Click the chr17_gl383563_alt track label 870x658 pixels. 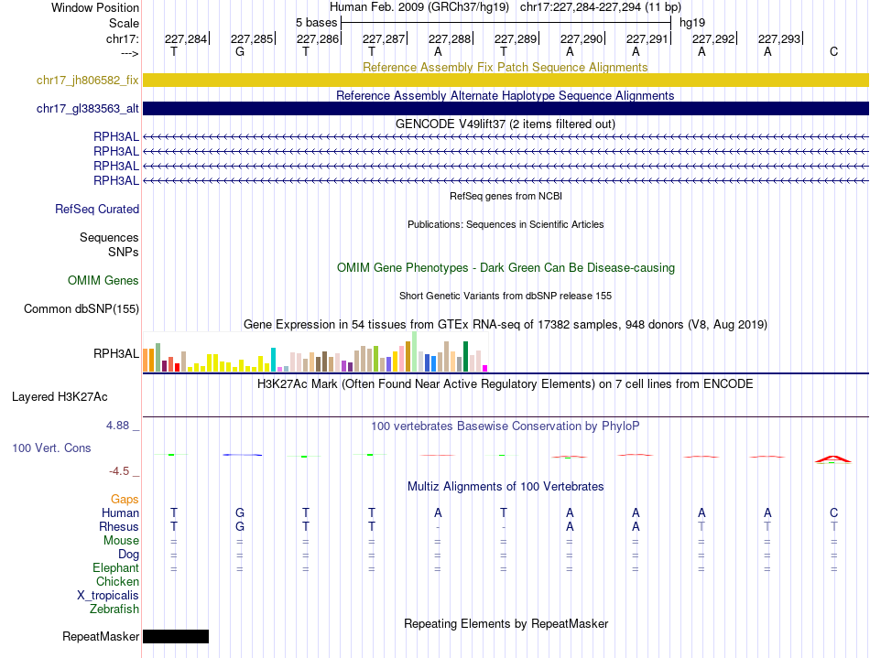(x=87, y=109)
